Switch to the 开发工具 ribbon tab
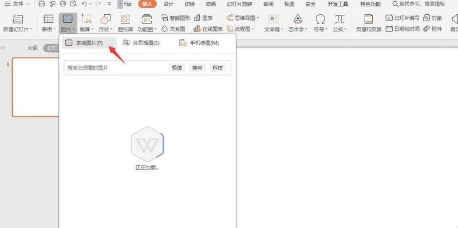Viewport: 458px width, 228px height. point(338,4)
